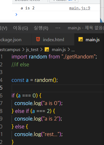This screenshot has height=145, width=104.
Task: Click the blue console prompt chevron
Action: [16, 14]
